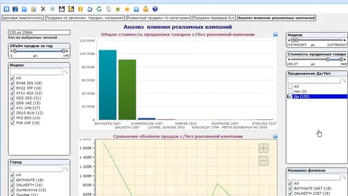Check the Нет (0) option
348x196 pixels.
(x=290, y=91)
